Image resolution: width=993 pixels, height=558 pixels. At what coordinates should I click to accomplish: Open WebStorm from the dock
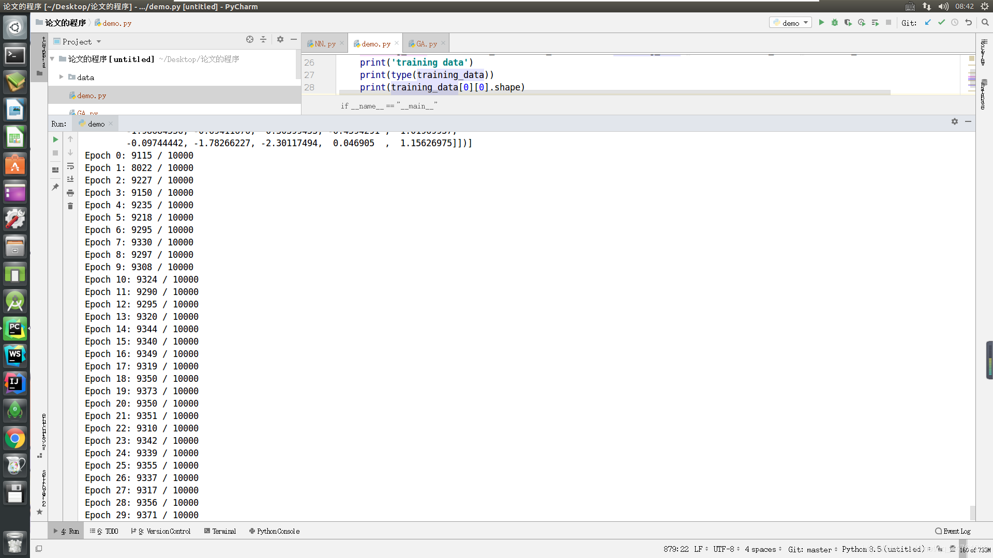(x=15, y=356)
